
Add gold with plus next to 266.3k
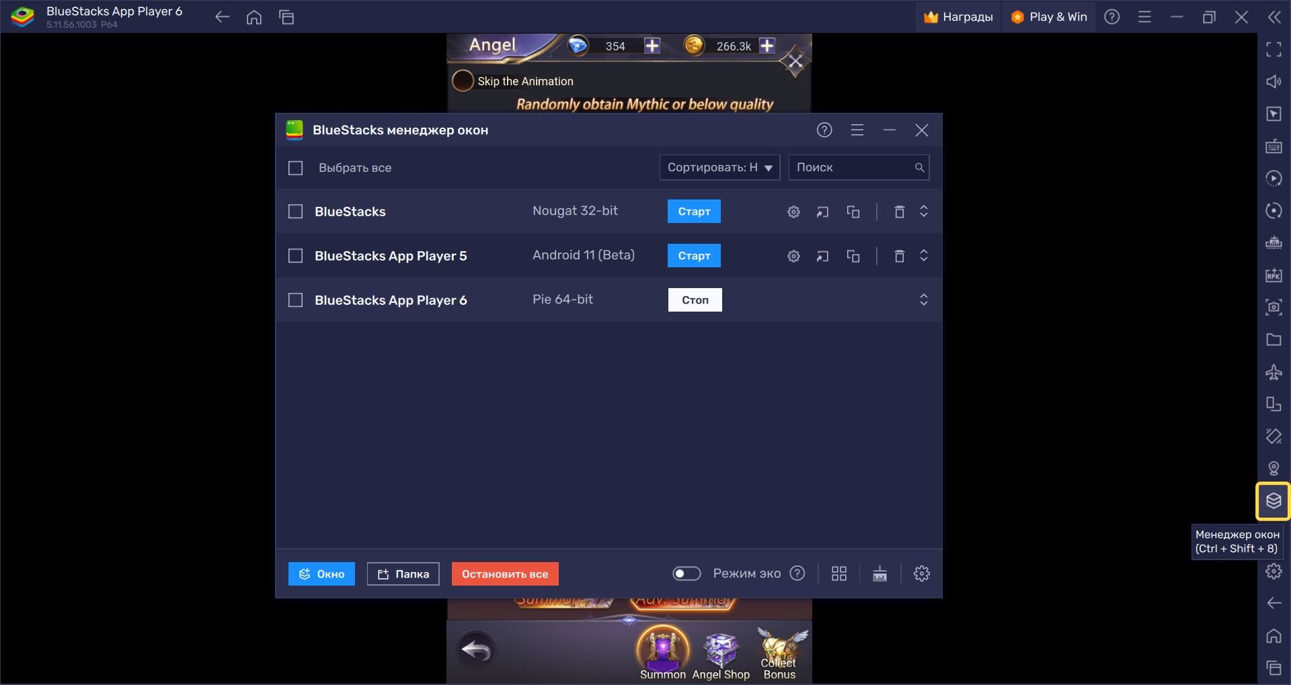(767, 46)
